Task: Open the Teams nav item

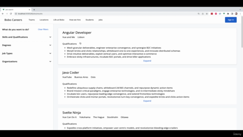Action: 32,20
